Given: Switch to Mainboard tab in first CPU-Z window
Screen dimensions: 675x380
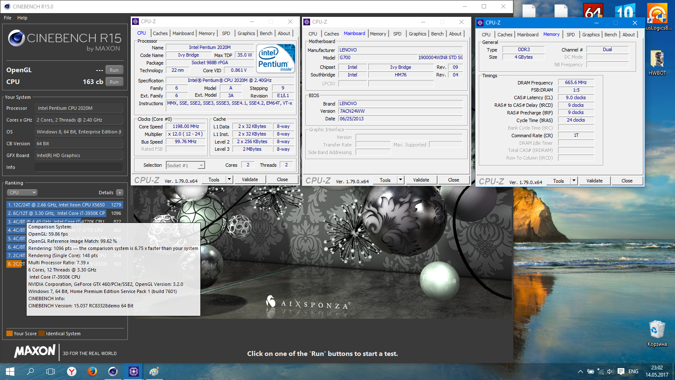Looking at the screenshot, I should click(x=183, y=33).
